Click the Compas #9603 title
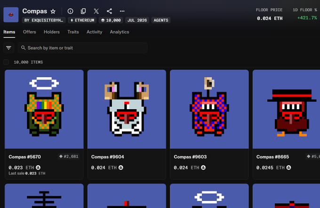 click(190, 157)
